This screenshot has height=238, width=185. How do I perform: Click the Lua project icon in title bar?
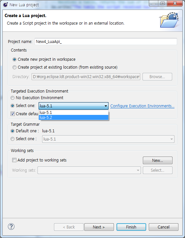5,5
